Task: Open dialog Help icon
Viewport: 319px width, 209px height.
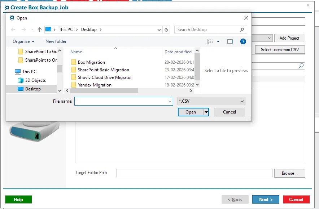Action: 243,41
